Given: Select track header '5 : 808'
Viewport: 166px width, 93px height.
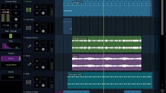Looking at the screenshot, I should point(26,74).
